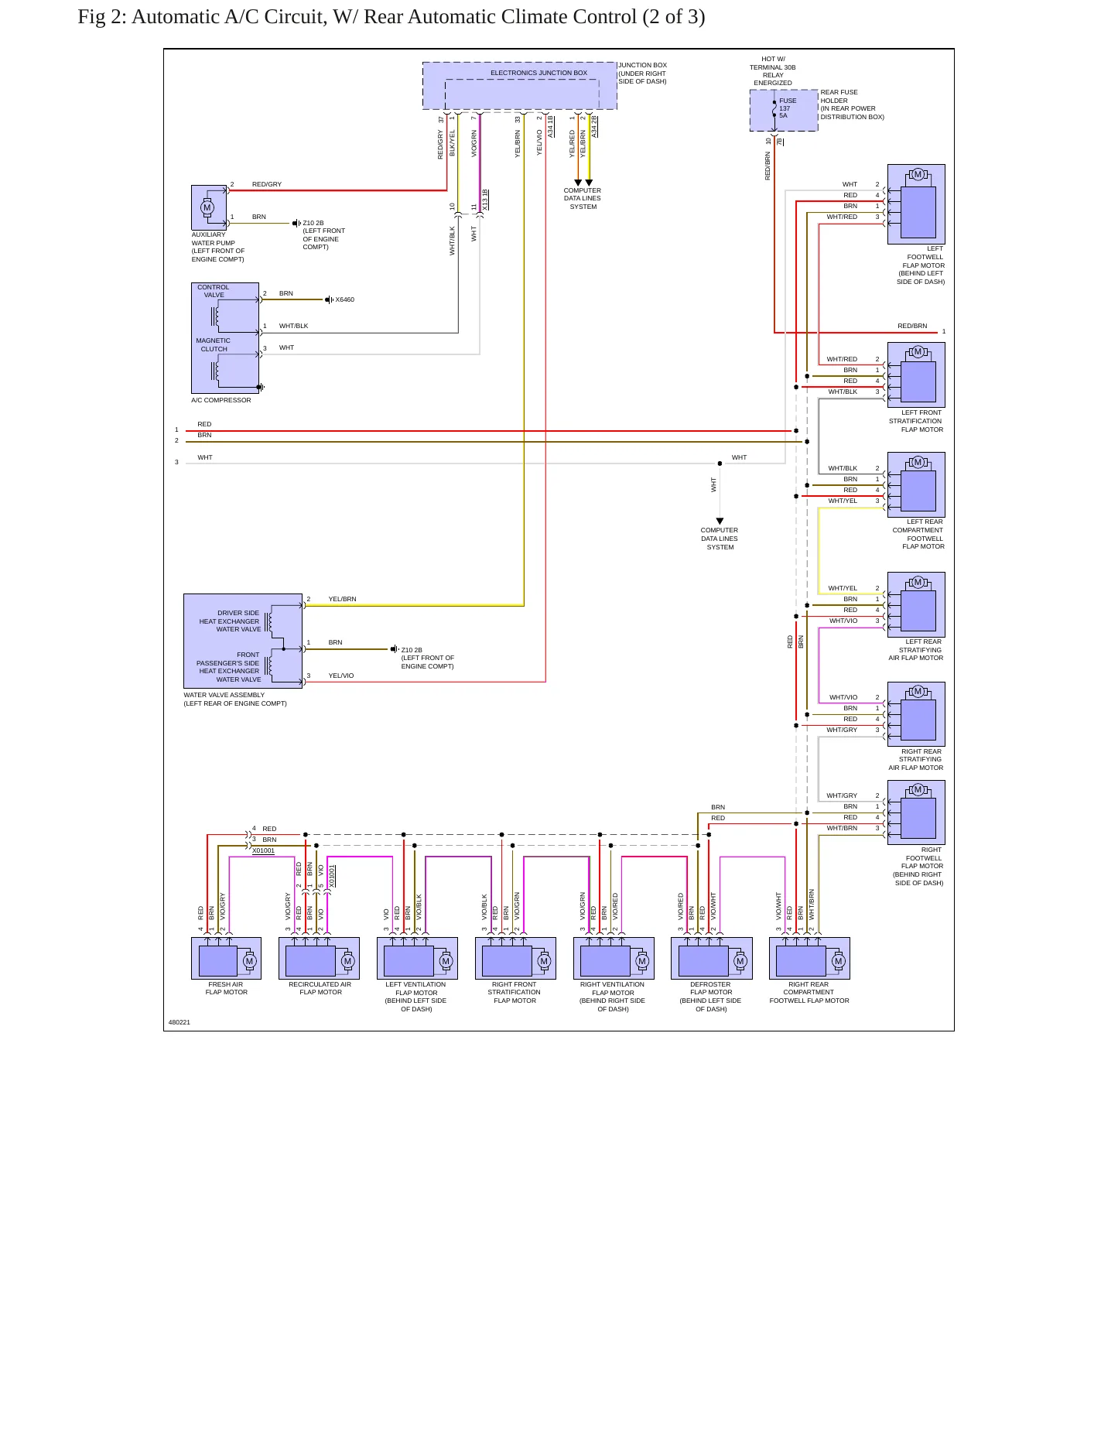Select the A/C Compressor component block
The height and width of the screenshot is (1447, 1118).
click(225, 338)
